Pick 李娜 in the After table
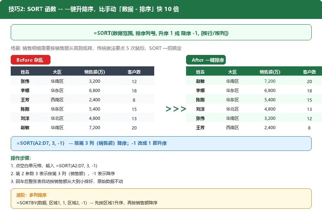The height and width of the screenshot is (214, 322). (200, 91)
